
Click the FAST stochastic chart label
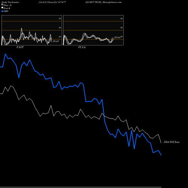coord(20,47)
